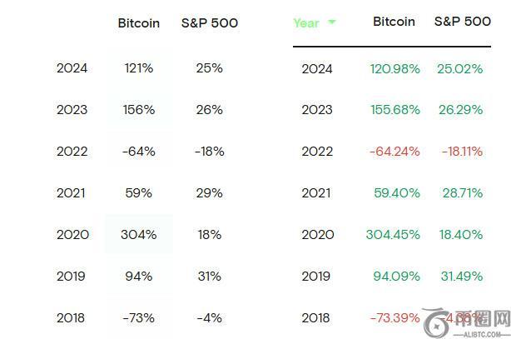Image resolution: width=511 pixels, height=339 pixels.
Task: Click the Bitcoin header above 120.98%
Action: pyautogui.click(x=394, y=22)
